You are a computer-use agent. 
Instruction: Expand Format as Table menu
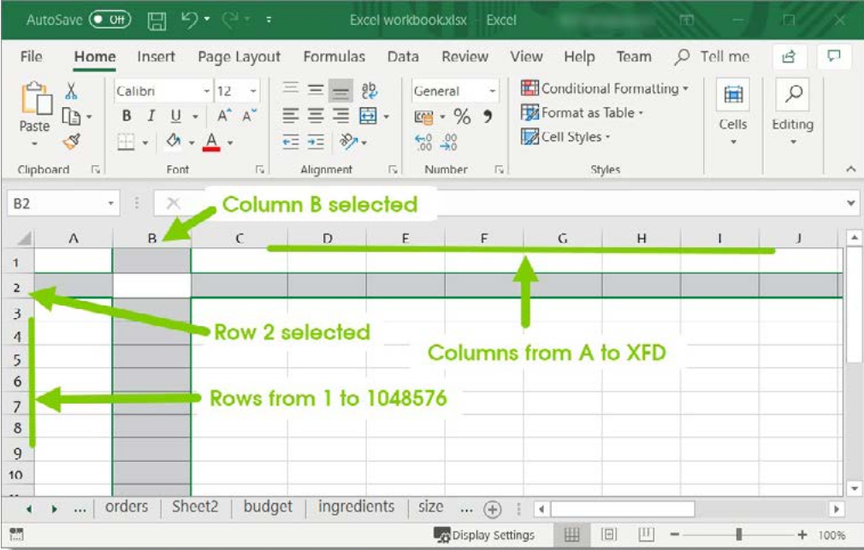click(583, 113)
